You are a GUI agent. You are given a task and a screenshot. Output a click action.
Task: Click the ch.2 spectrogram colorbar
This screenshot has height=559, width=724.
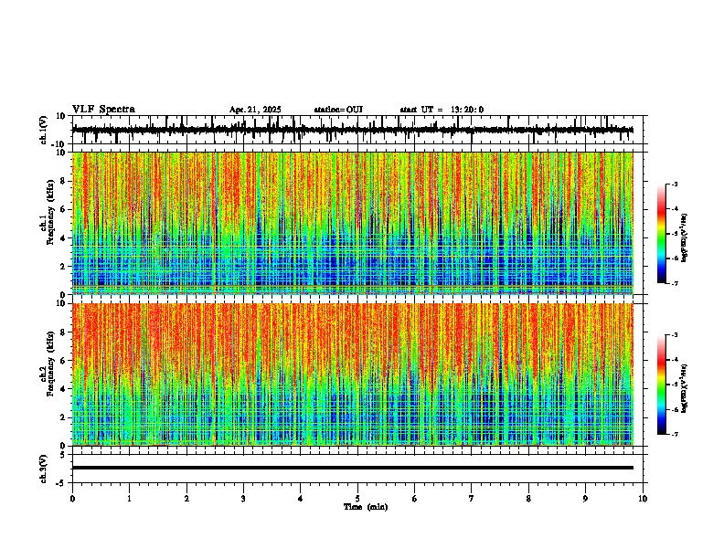point(661,385)
